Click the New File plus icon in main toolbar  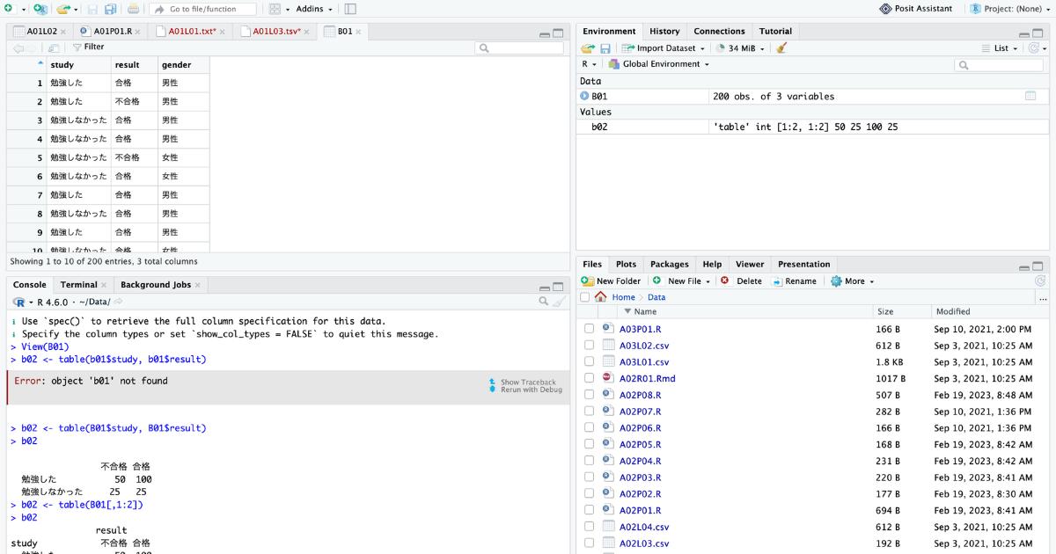click(10, 9)
